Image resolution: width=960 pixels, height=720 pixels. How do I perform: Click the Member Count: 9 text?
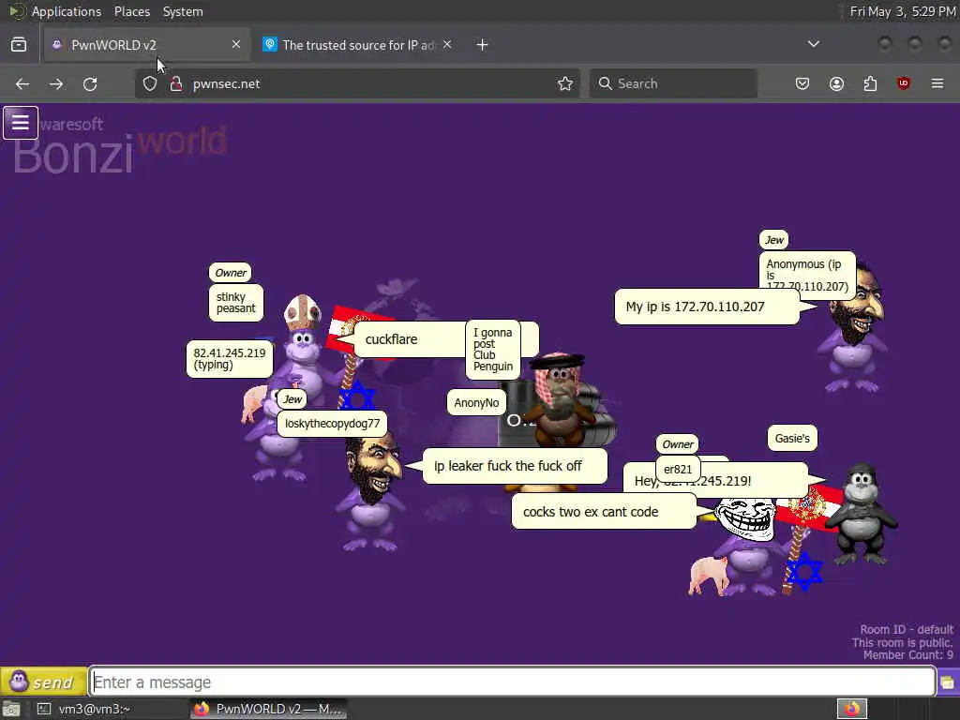point(907,655)
